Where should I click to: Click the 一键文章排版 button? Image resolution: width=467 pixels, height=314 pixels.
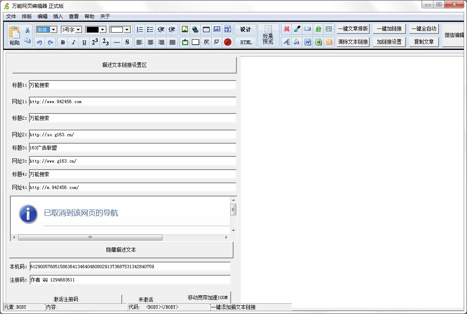click(x=353, y=29)
